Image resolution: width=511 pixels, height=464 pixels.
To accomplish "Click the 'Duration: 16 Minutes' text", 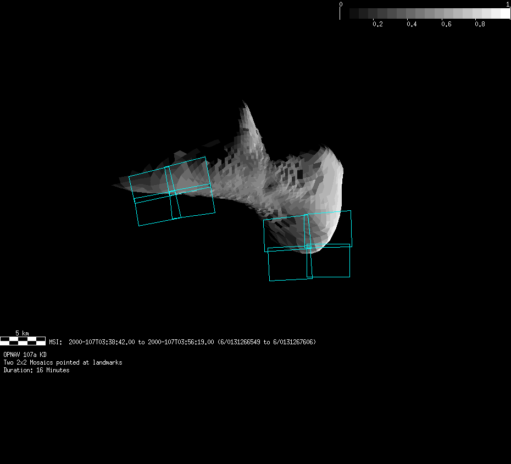I will point(36,370).
